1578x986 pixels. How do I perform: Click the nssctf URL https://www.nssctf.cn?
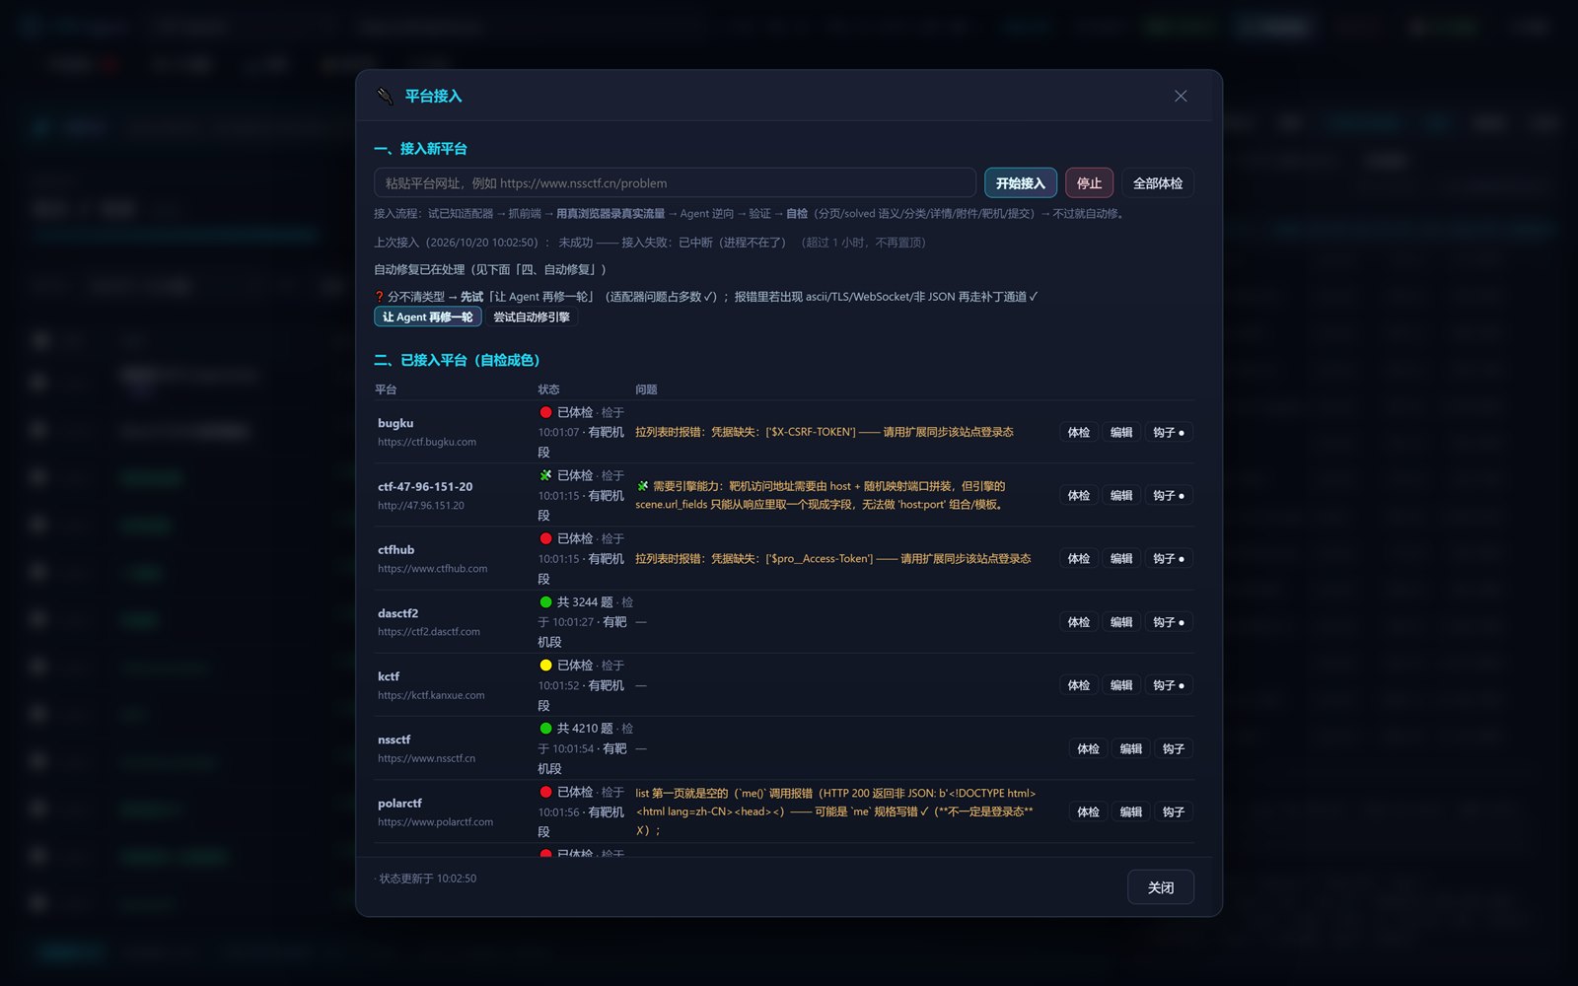point(426,758)
